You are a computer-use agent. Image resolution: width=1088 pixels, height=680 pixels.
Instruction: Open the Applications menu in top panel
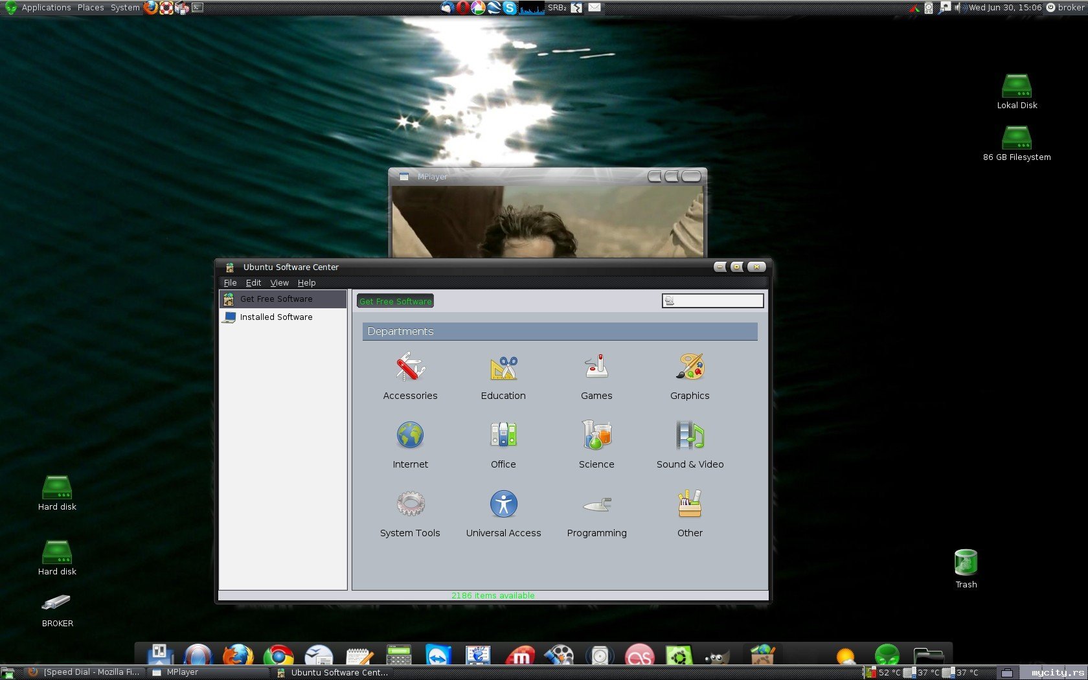pyautogui.click(x=45, y=8)
